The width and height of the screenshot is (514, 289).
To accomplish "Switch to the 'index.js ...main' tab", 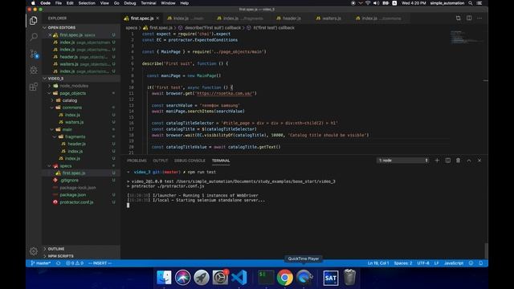I will point(186,18).
